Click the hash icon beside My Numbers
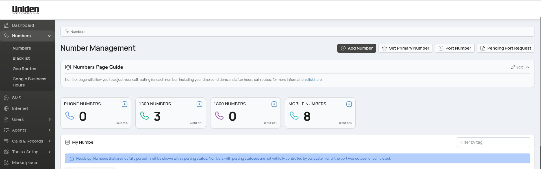Image resolution: width=541 pixels, height=169 pixels. pos(68,142)
